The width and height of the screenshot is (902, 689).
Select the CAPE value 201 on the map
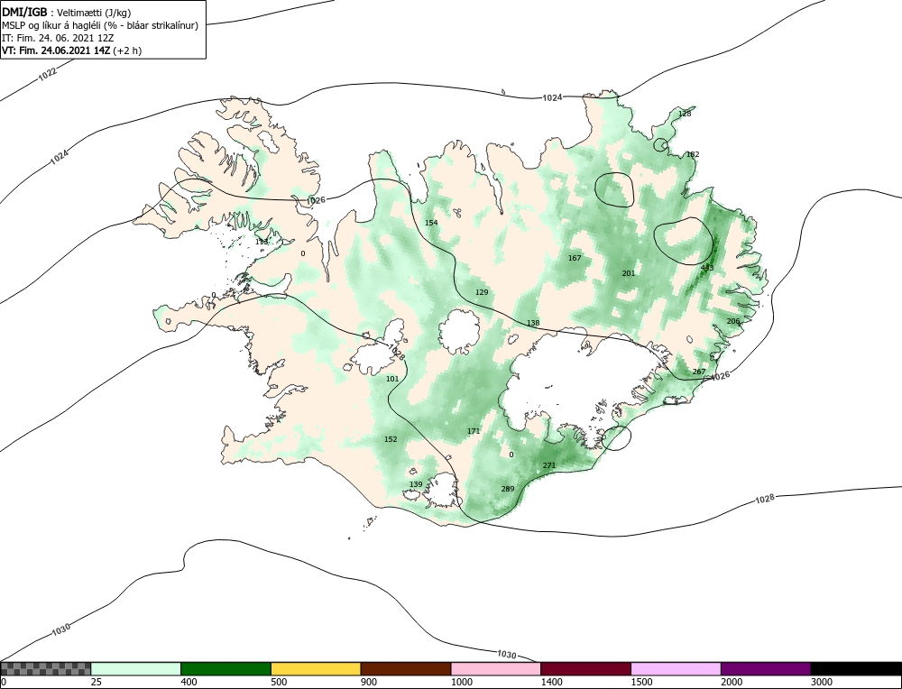tap(629, 273)
